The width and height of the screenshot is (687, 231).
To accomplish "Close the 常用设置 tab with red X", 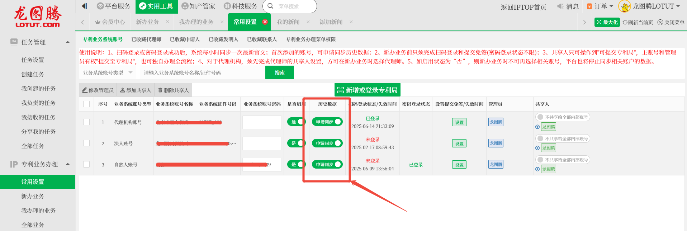I will (265, 22).
